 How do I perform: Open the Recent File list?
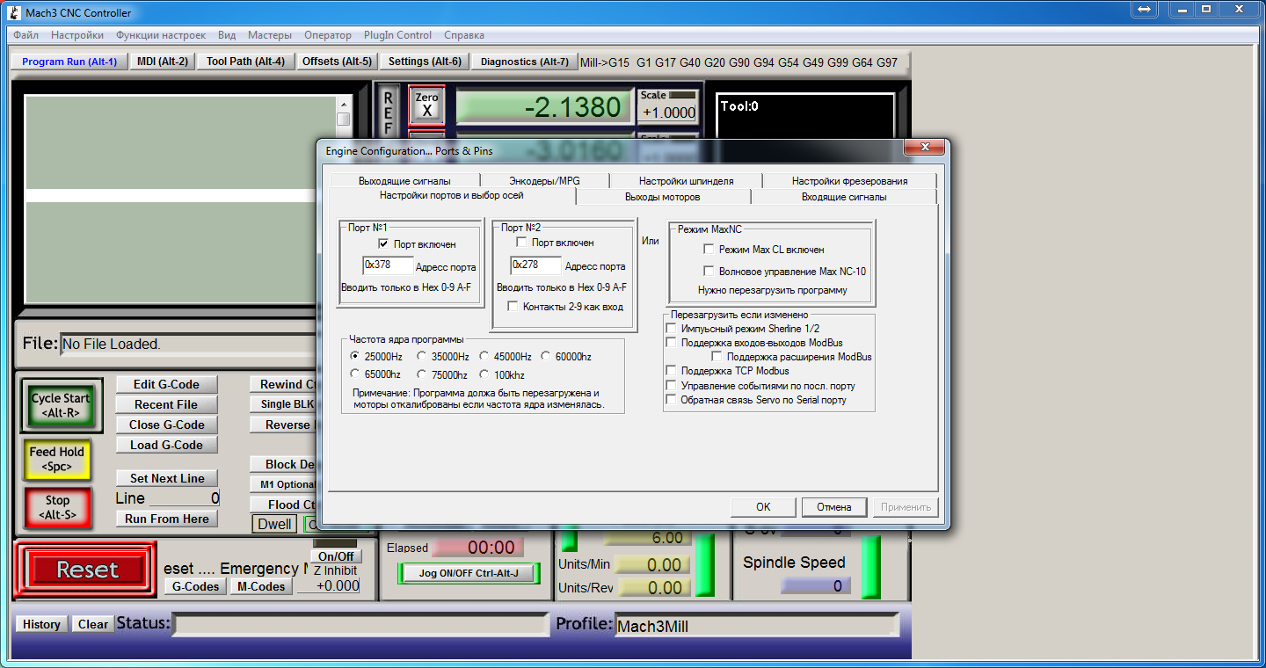(x=167, y=404)
